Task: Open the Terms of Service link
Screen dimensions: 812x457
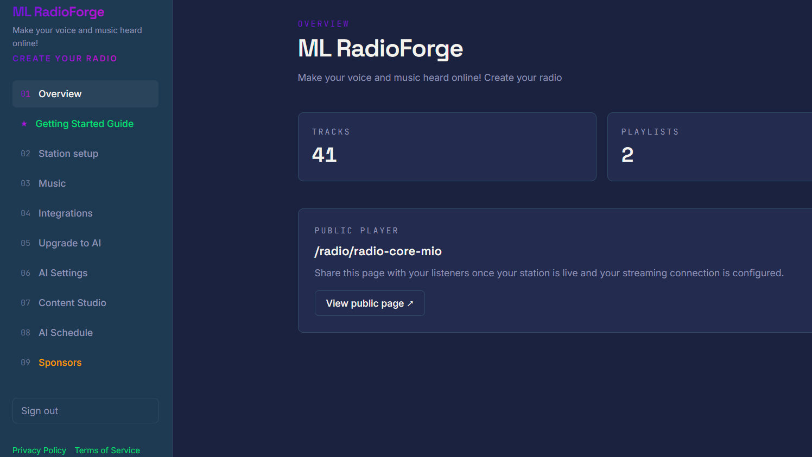Action: [x=107, y=450]
